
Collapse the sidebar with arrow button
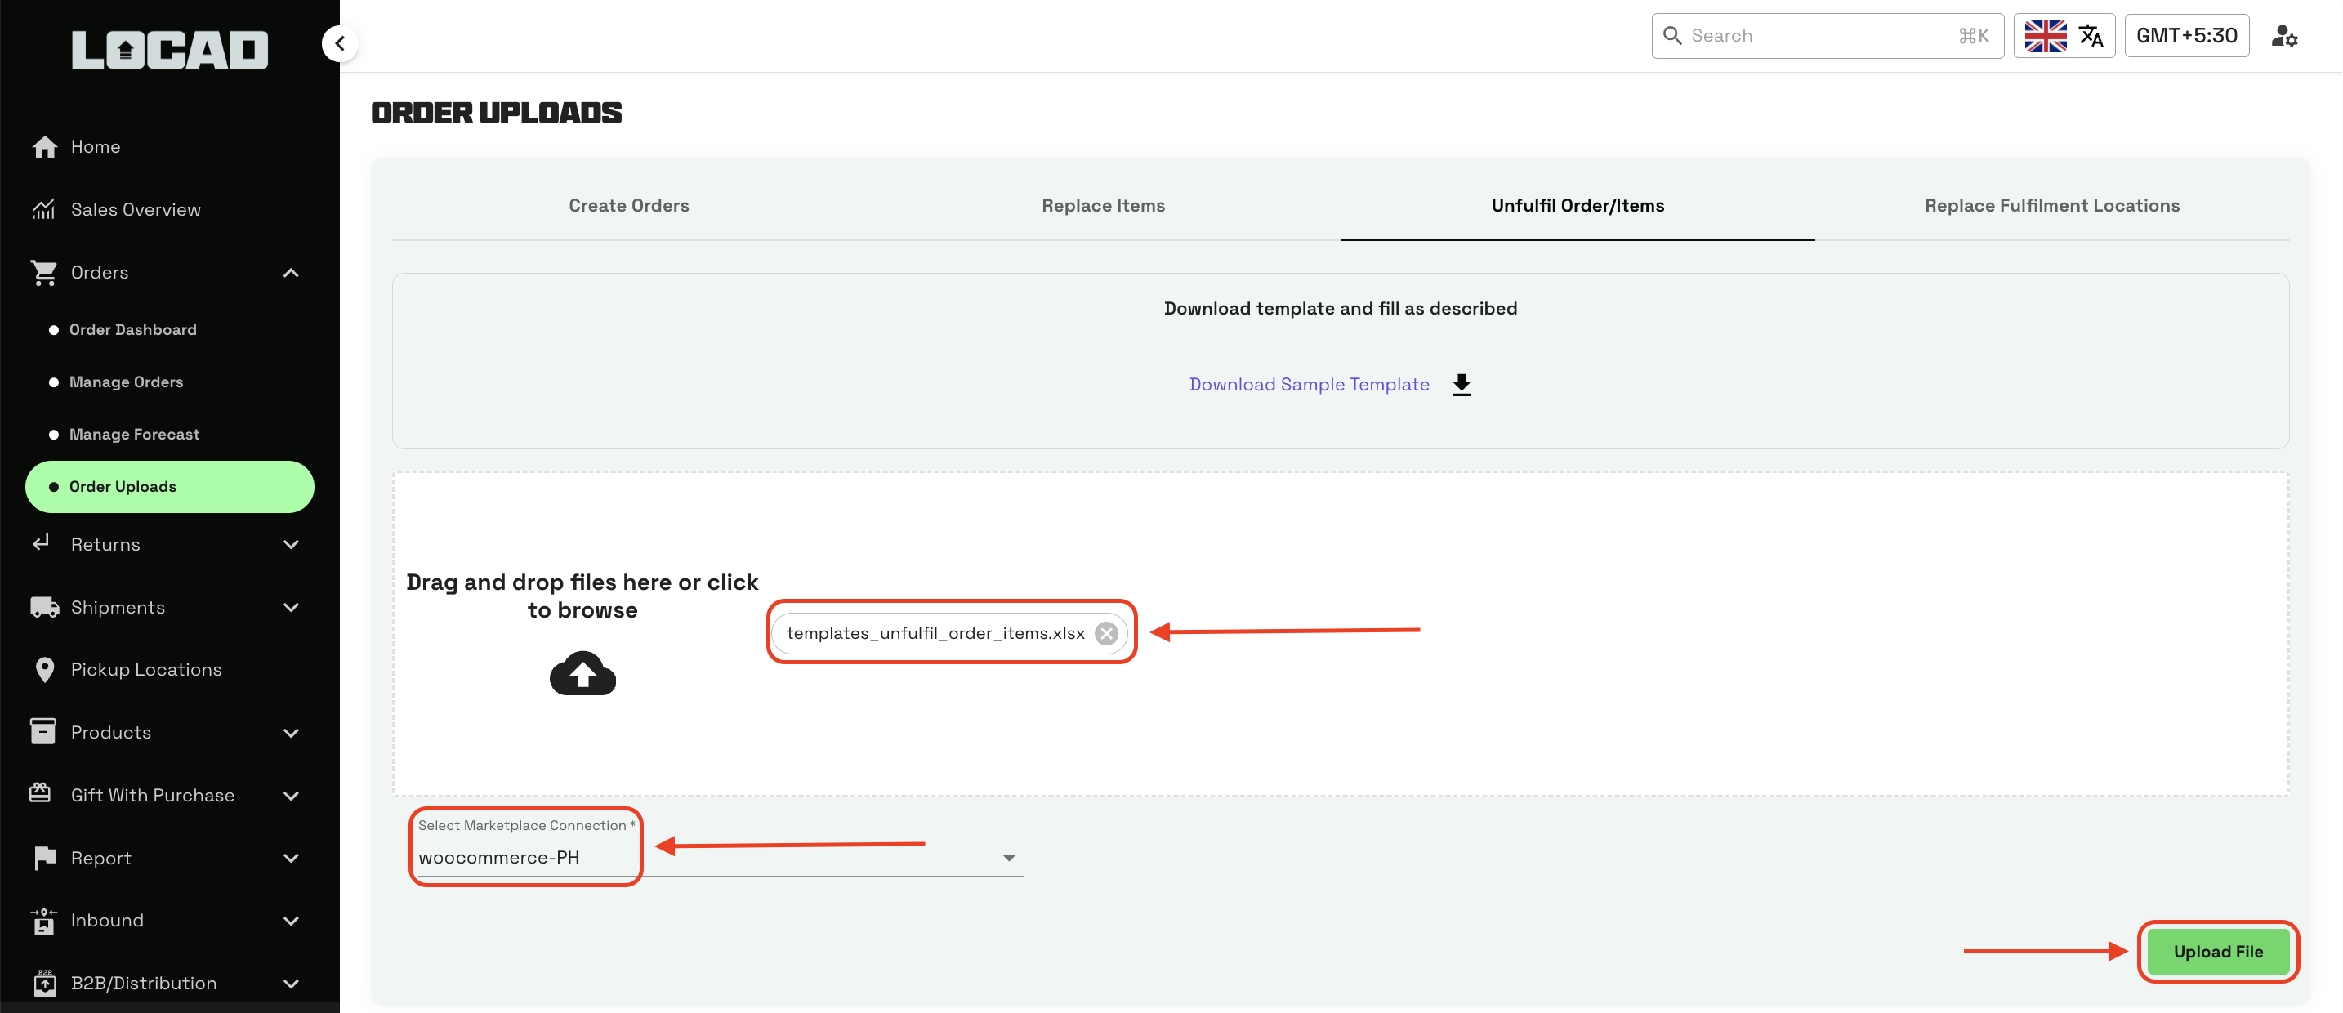[x=339, y=42]
